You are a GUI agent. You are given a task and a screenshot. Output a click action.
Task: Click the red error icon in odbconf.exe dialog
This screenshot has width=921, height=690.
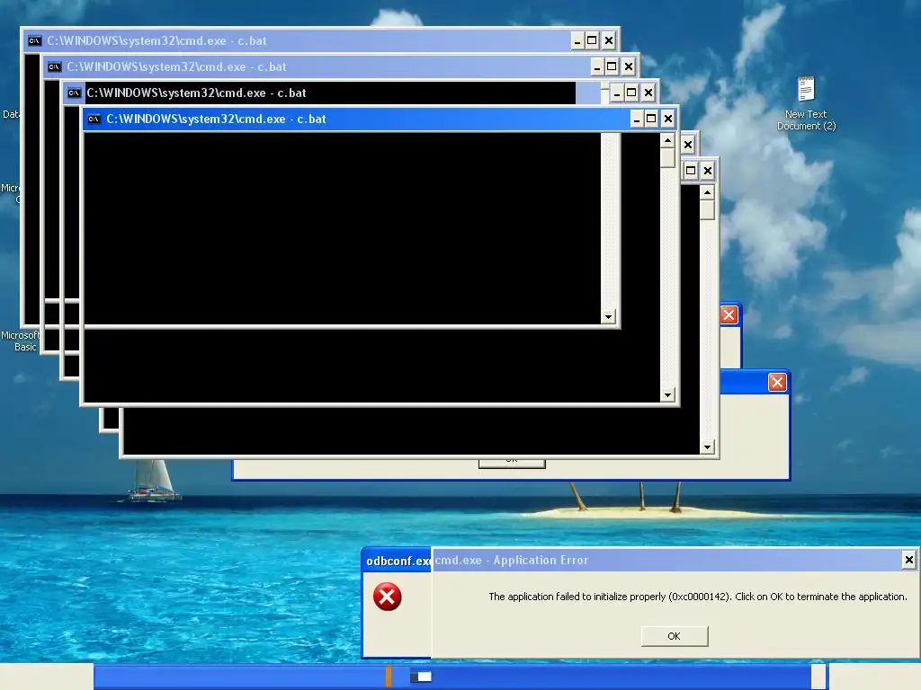387,597
